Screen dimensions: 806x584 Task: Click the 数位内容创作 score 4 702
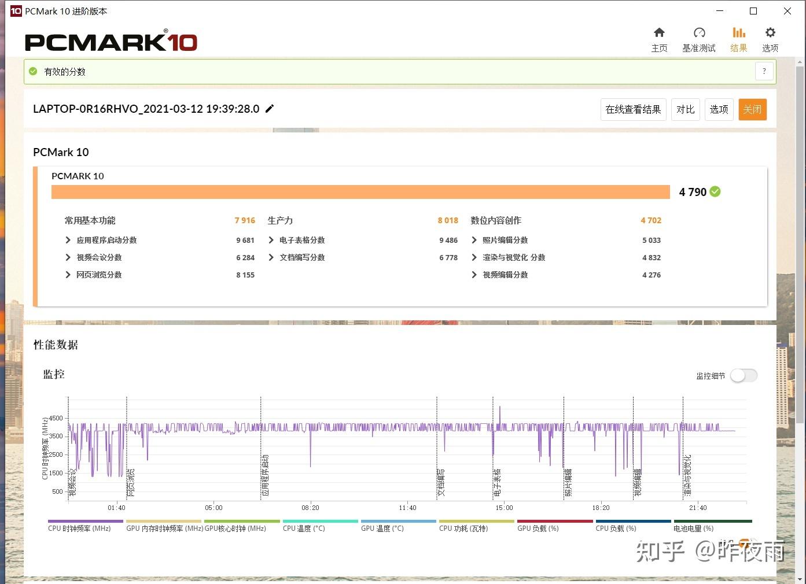tap(651, 220)
